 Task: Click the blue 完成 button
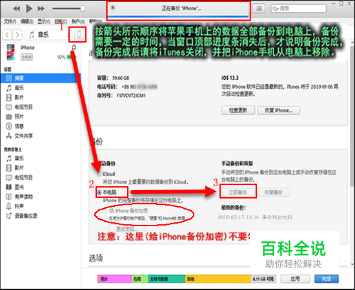coord(327,279)
